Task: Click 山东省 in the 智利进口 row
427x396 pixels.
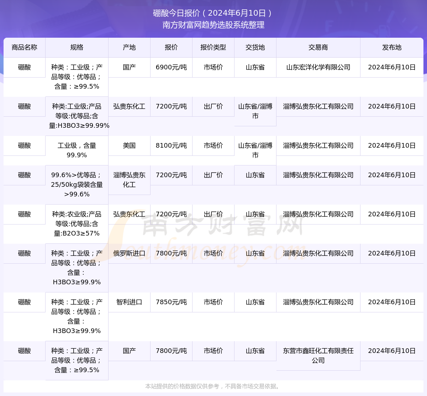Action: coord(255,302)
